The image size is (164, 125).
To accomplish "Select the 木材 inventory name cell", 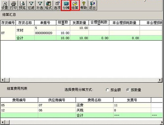I will [25, 30].
